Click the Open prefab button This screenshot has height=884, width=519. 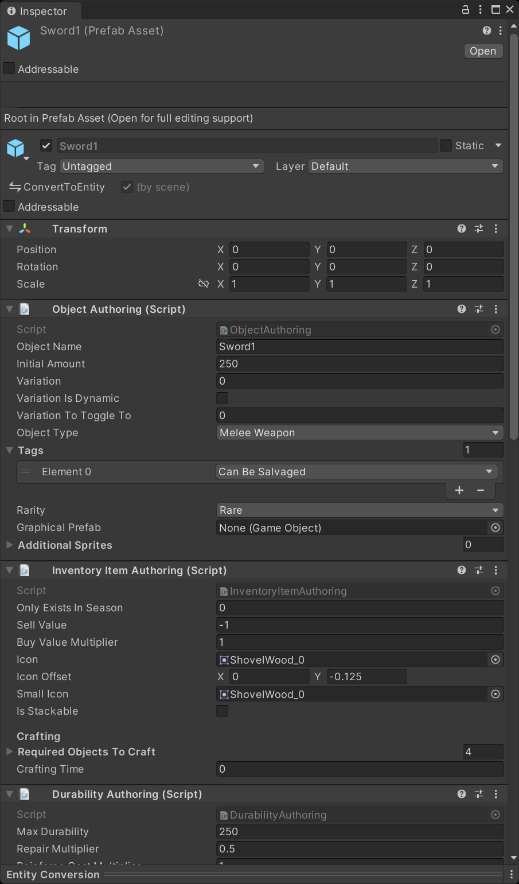pyautogui.click(x=483, y=51)
